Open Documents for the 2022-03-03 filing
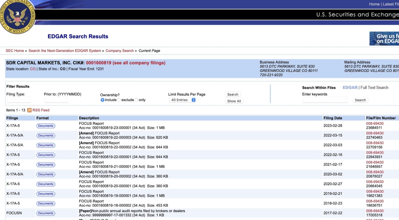Screen dimensions: 399x220 46,145
